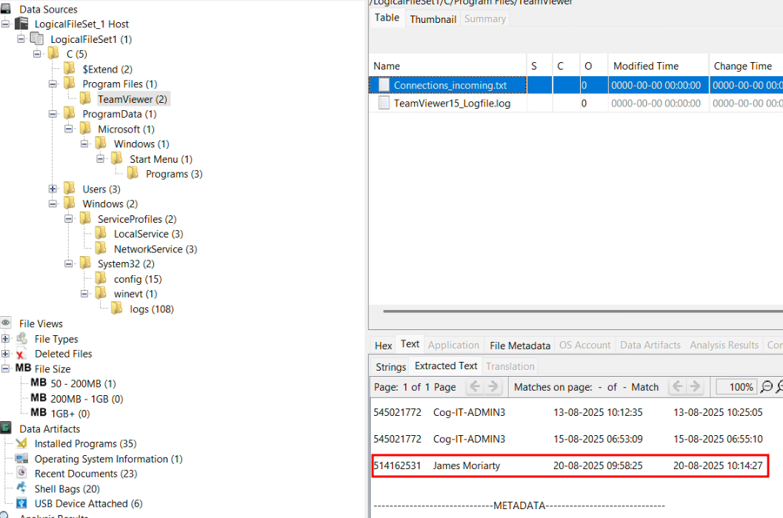Switch to the Hex tab
This screenshot has height=518, width=783.
383,345
